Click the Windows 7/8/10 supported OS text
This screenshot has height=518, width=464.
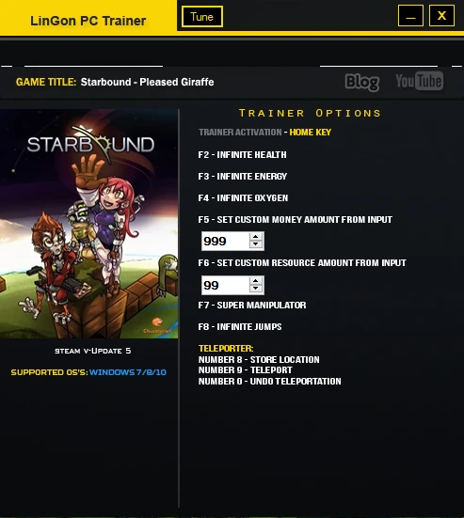(128, 372)
